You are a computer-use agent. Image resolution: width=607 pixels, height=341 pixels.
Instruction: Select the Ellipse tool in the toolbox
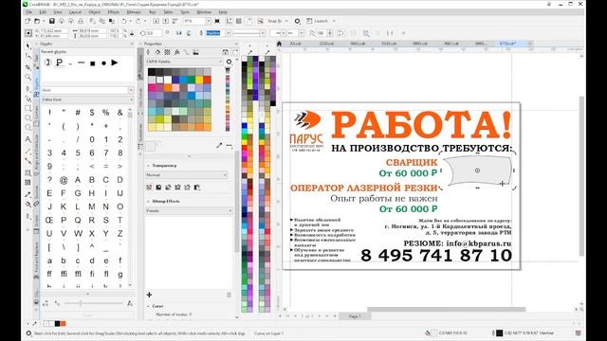click(28, 117)
